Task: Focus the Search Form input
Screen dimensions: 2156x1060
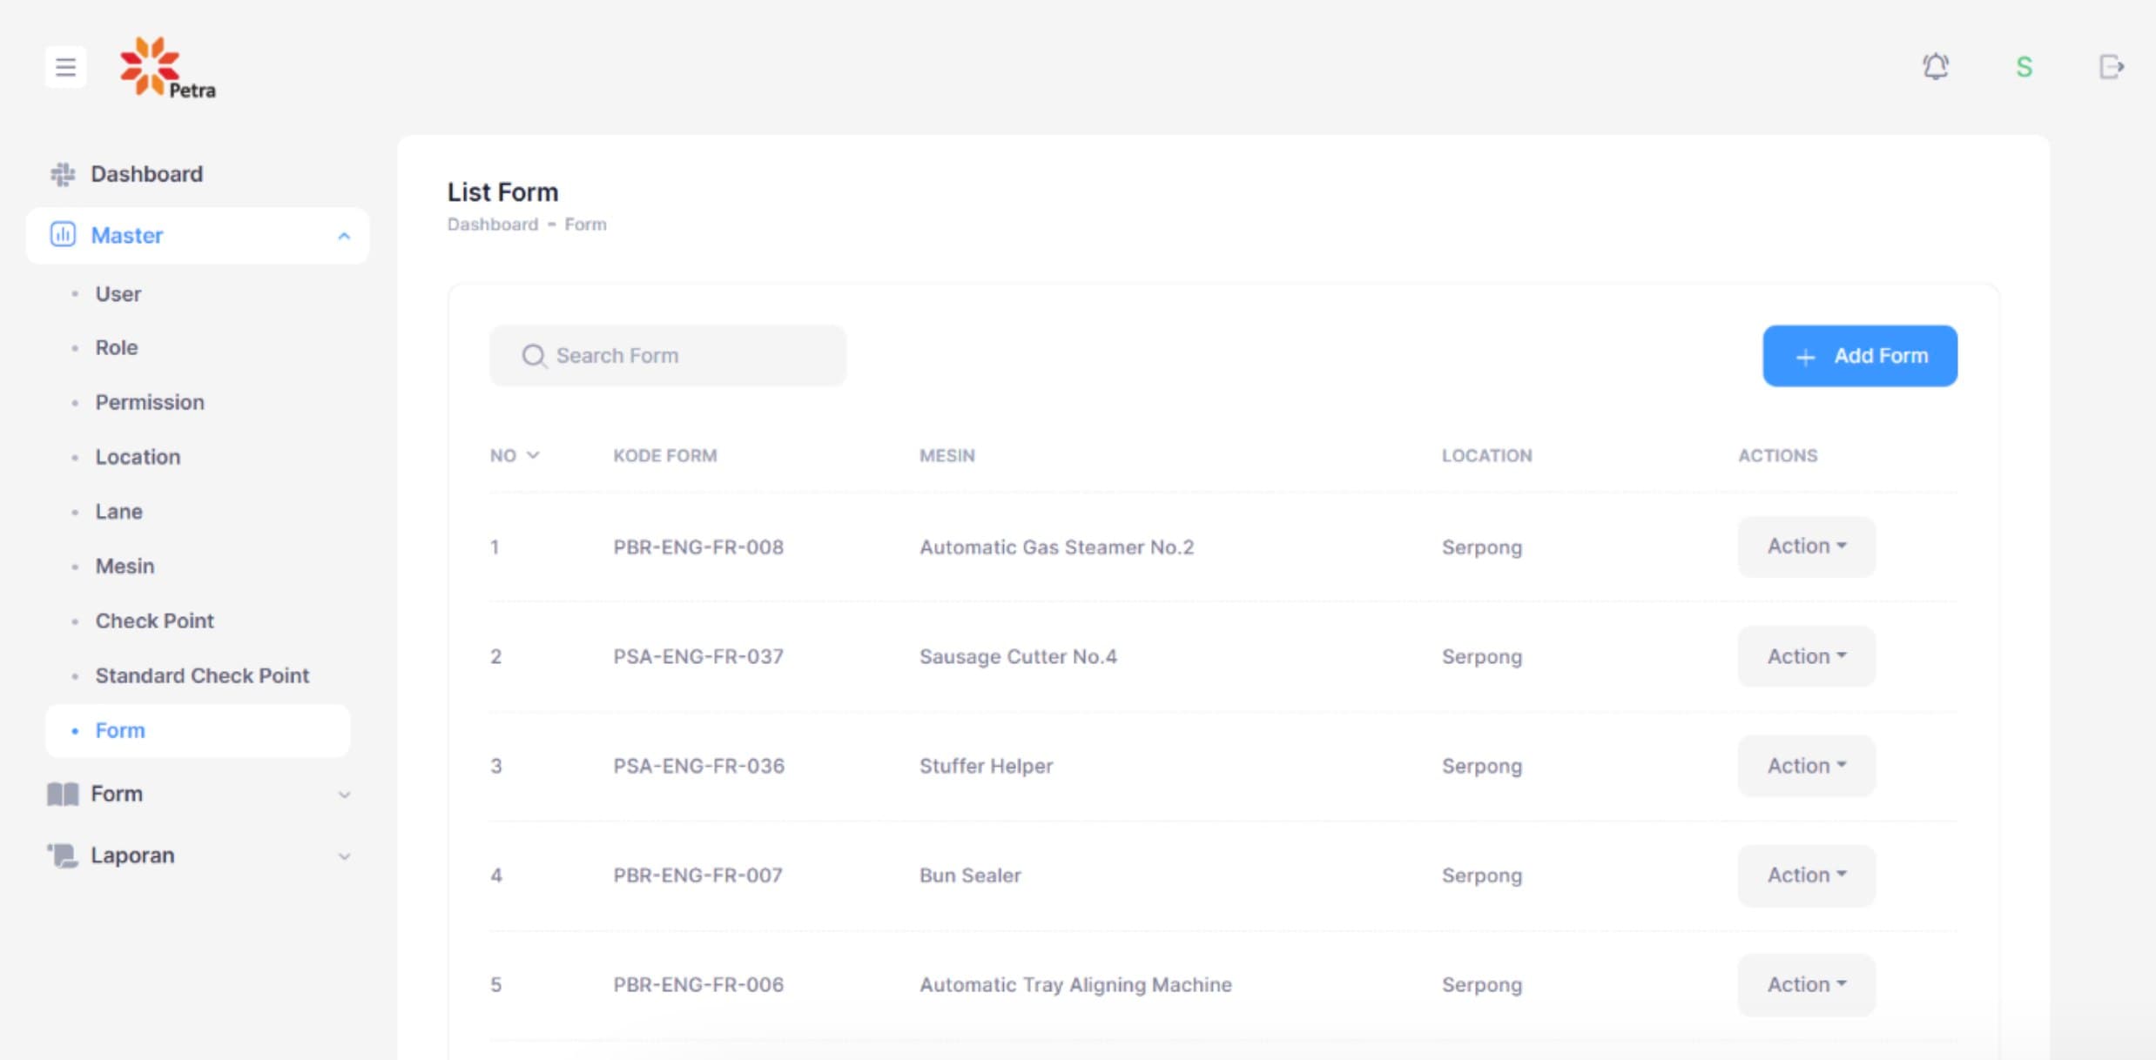Action: 668,356
